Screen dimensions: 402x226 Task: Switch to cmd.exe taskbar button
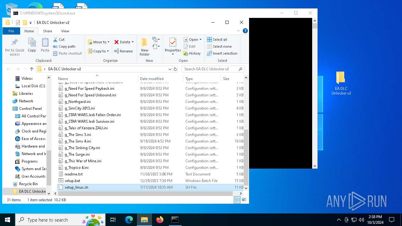coord(175,220)
